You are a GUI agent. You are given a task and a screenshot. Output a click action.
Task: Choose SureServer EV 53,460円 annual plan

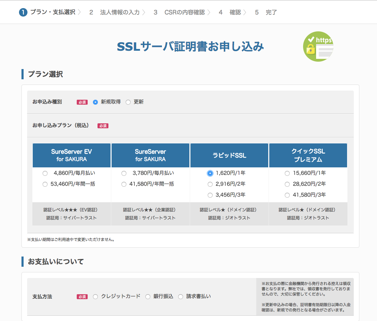(x=45, y=184)
